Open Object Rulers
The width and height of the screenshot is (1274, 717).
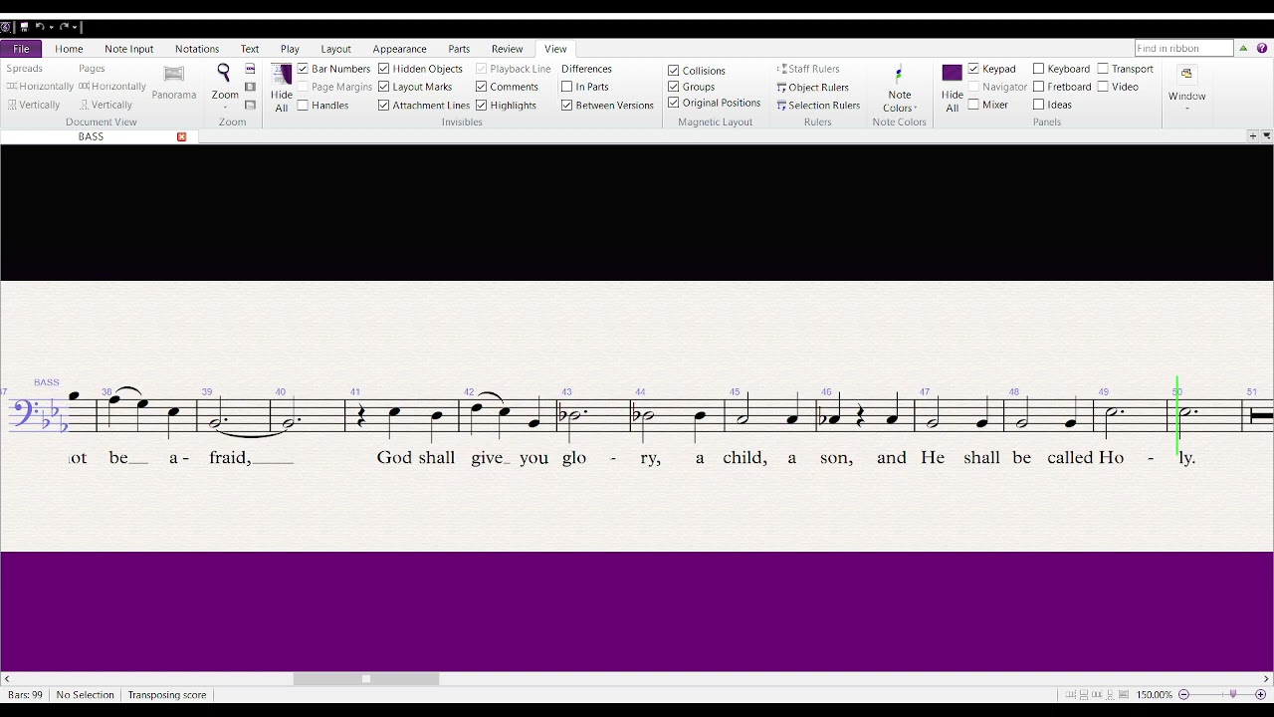812,87
